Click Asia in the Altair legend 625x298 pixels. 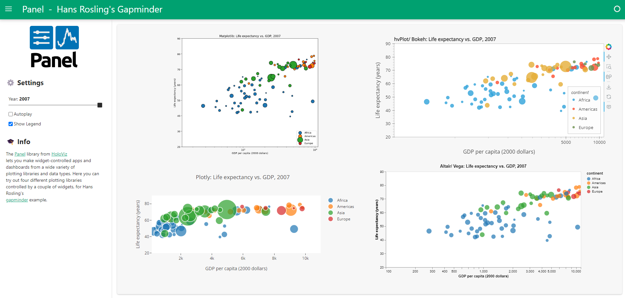[x=593, y=187]
